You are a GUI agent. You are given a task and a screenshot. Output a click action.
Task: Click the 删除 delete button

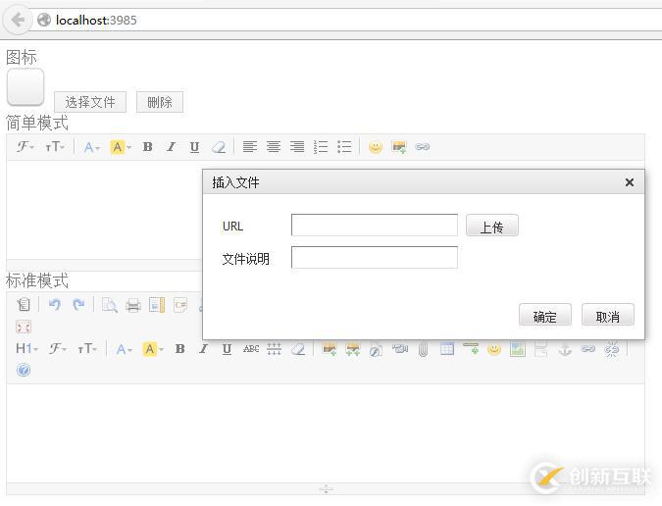coord(160,102)
